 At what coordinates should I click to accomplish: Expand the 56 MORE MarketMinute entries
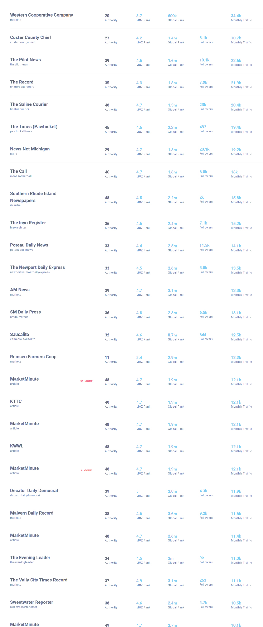tap(86, 381)
